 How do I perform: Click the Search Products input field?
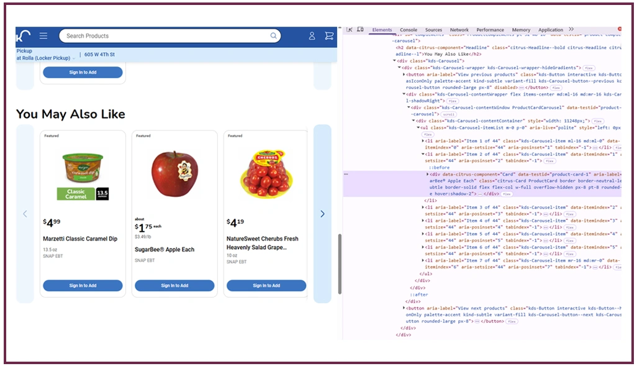coord(165,36)
